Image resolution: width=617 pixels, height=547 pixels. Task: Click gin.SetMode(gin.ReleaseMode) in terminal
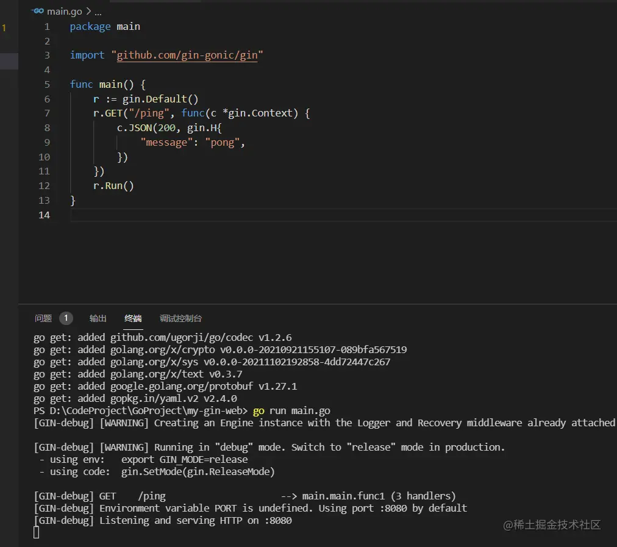[x=198, y=472]
